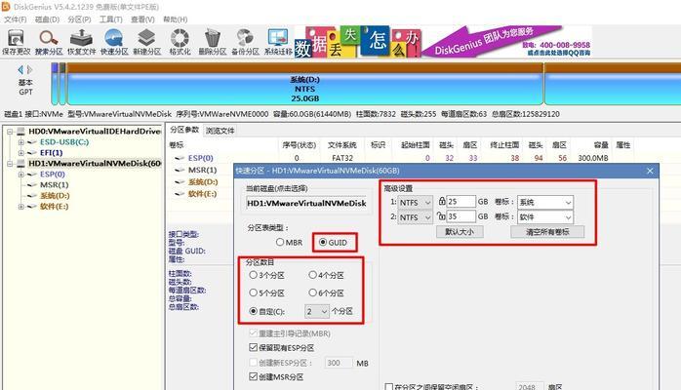Click the 清空所有卷标 button
This screenshot has width=681, height=390.
[547, 232]
